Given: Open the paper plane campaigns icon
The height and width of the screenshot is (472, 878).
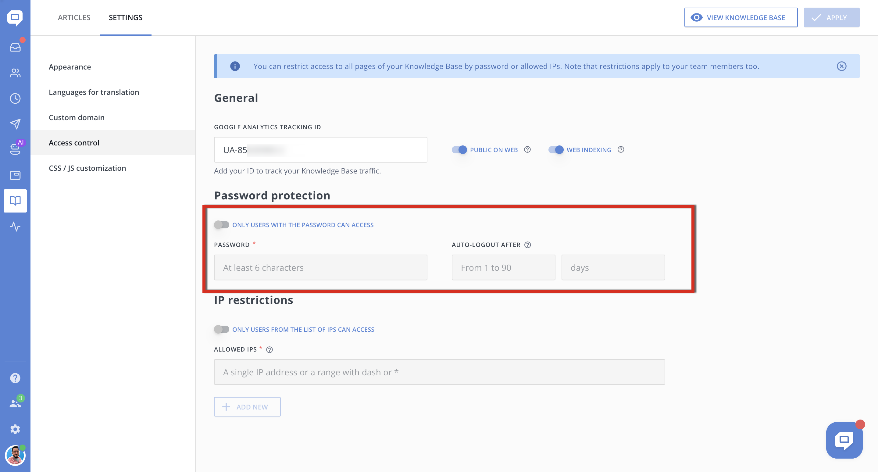Looking at the screenshot, I should click(15, 124).
